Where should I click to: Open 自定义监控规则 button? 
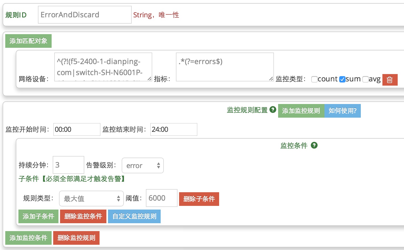pos(134,216)
